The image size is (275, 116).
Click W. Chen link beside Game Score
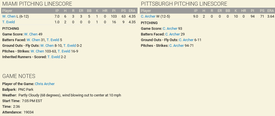coord(31,34)
